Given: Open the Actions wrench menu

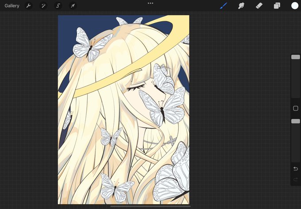Looking at the screenshot, I should (28, 6).
